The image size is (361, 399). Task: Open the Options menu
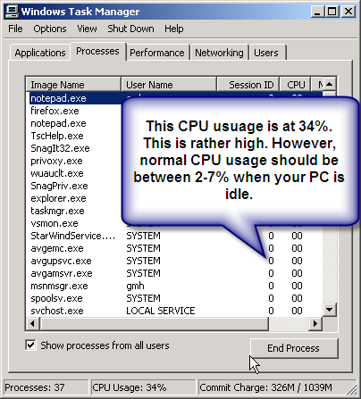point(50,29)
